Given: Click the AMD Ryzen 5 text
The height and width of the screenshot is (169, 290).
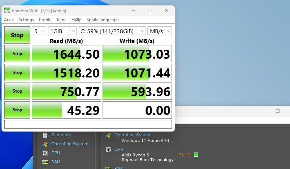Looking at the screenshot, I should coord(135,155).
